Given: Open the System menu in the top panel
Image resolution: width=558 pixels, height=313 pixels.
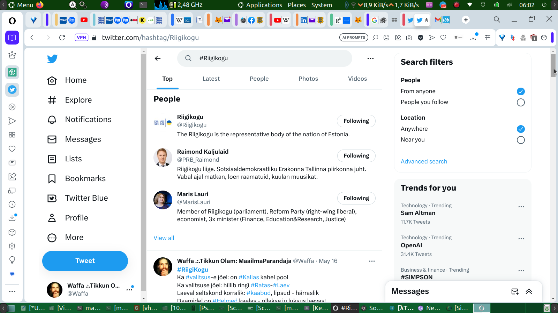Looking at the screenshot, I should point(322,5).
